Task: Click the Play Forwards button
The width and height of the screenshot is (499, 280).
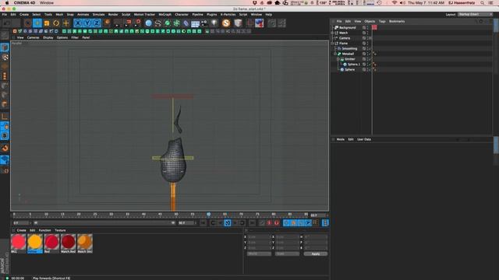Action: [227, 223]
